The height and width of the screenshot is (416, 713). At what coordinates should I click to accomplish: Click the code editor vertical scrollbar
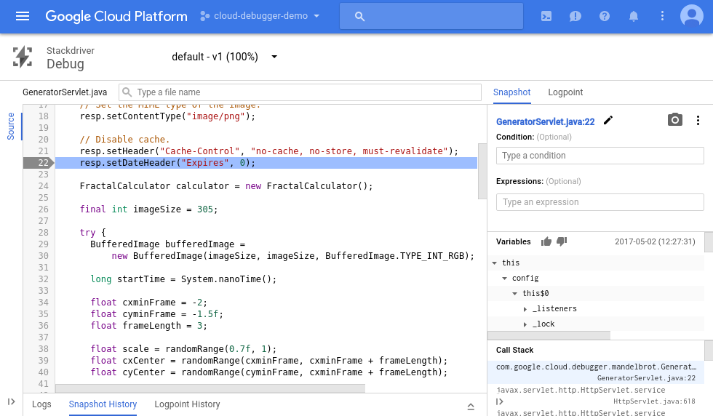coord(482,171)
